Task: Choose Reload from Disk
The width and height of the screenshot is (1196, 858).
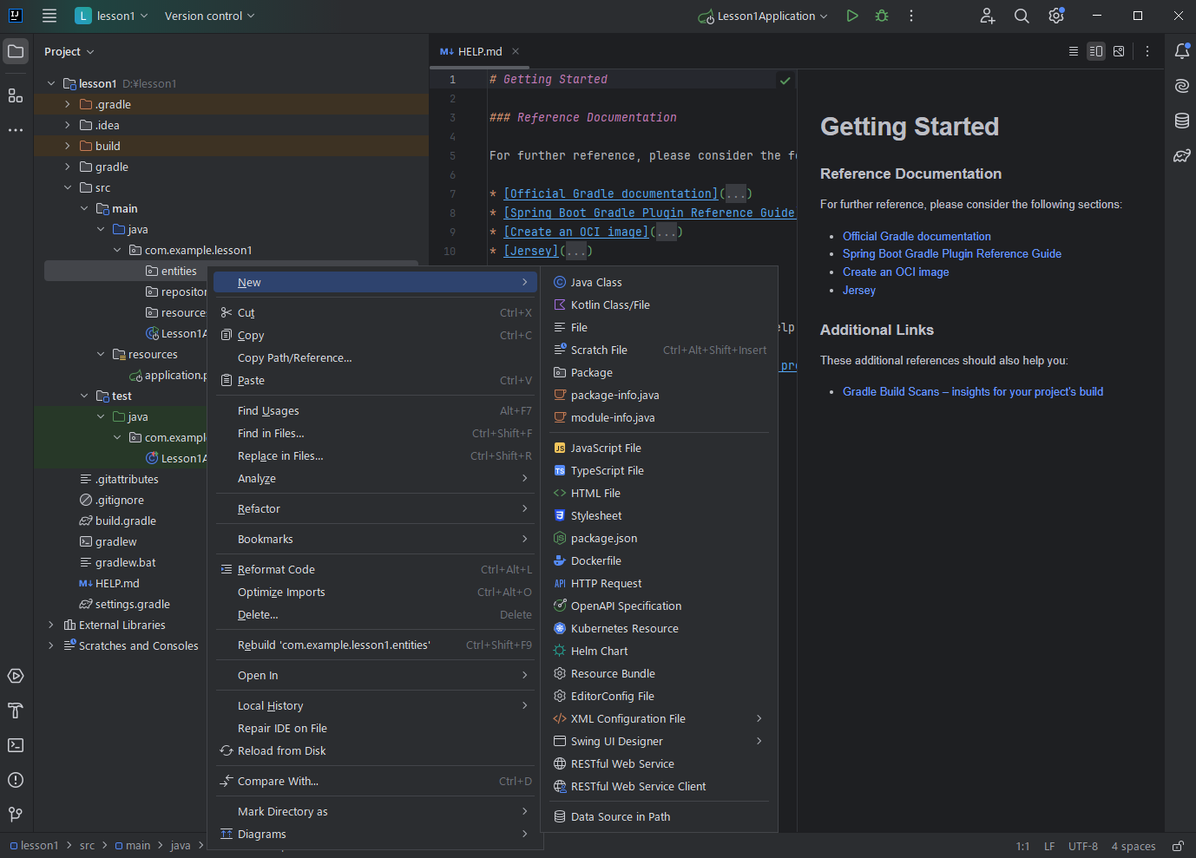Action: 375,750
